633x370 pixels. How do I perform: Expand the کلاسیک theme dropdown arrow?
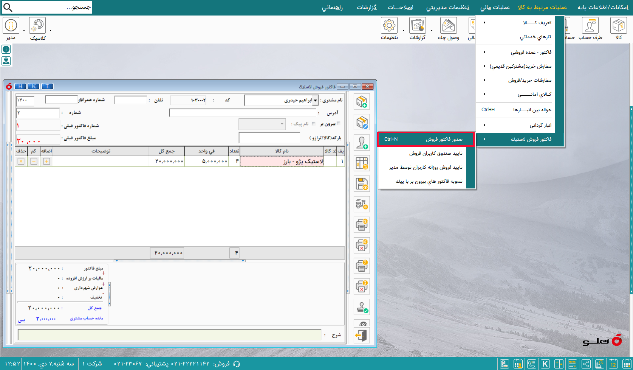click(50, 30)
